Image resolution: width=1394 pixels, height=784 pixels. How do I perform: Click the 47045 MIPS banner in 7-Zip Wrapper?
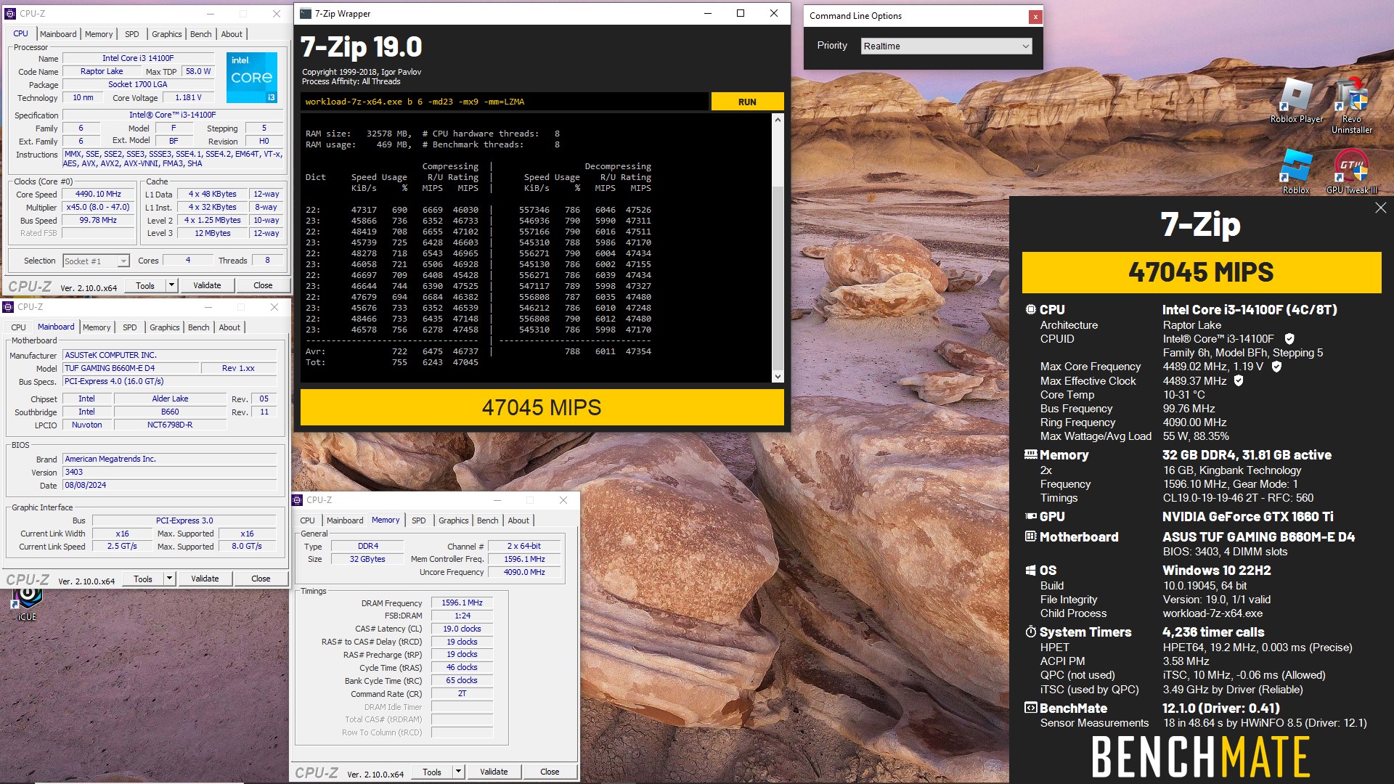pyautogui.click(x=542, y=407)
